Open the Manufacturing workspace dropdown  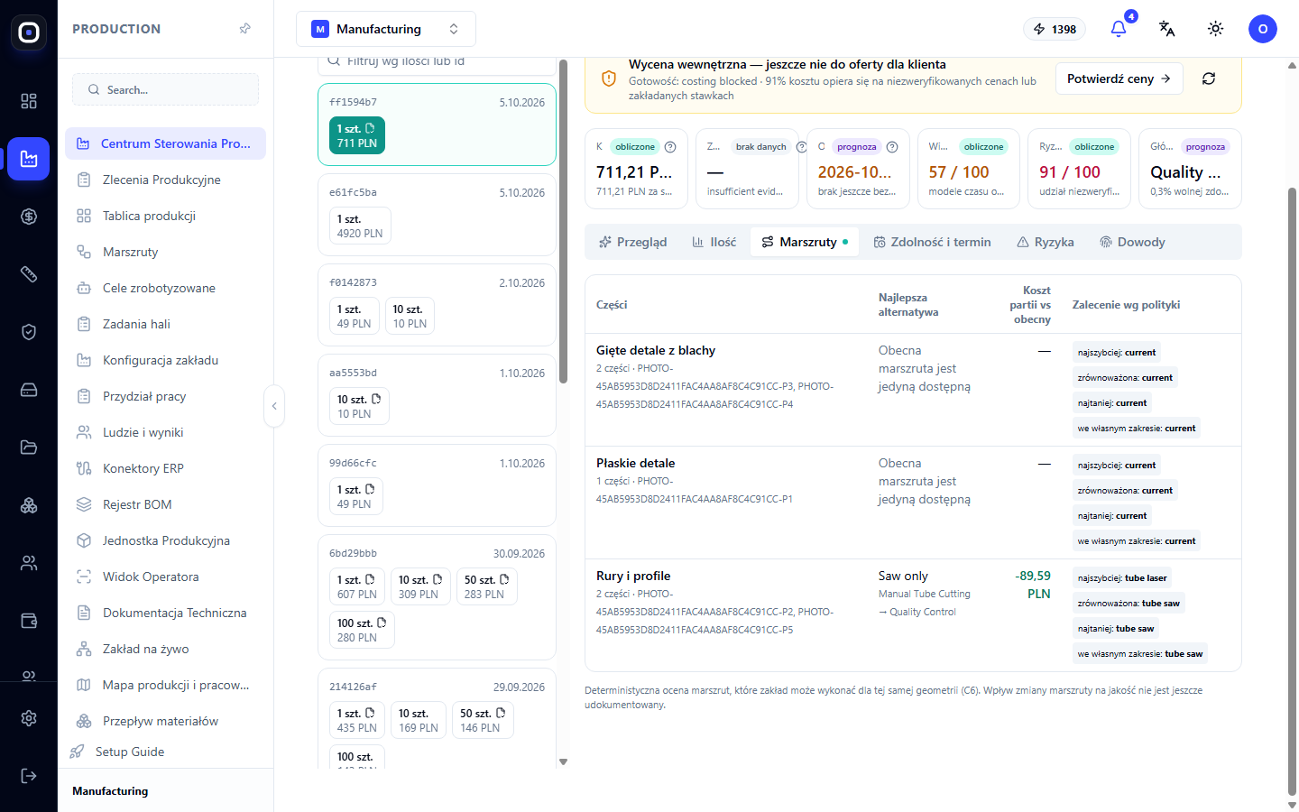click(x=386, y=29)
